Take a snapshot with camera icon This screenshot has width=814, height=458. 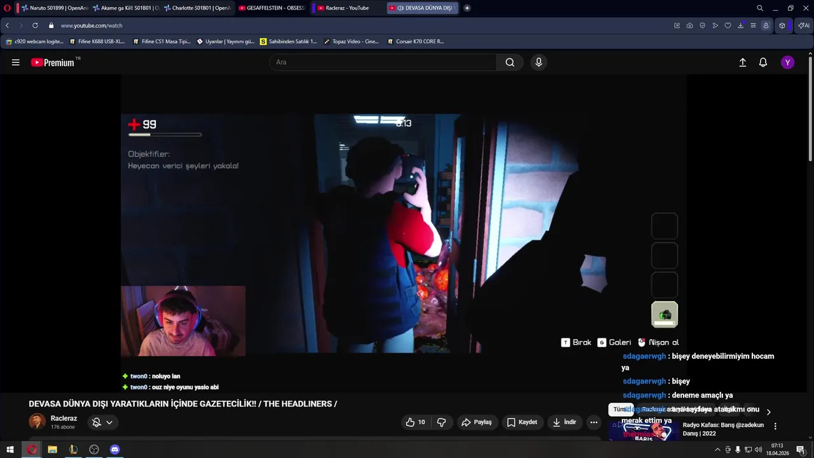(x=690, y=25)
